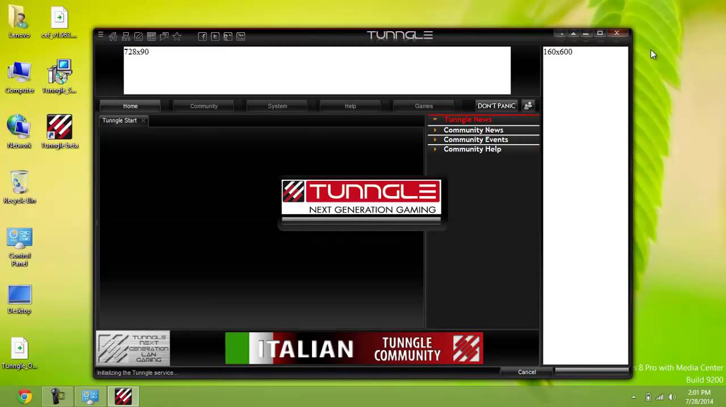Click the Control Panel taskbar icon
Image resolution: width=726 pixels, height=407 pixels.
[90, 397]
